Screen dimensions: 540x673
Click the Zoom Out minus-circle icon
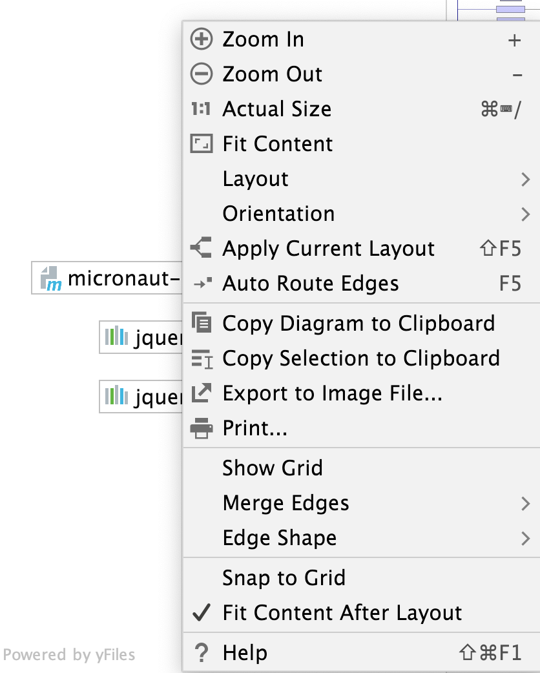click(202, 74)
